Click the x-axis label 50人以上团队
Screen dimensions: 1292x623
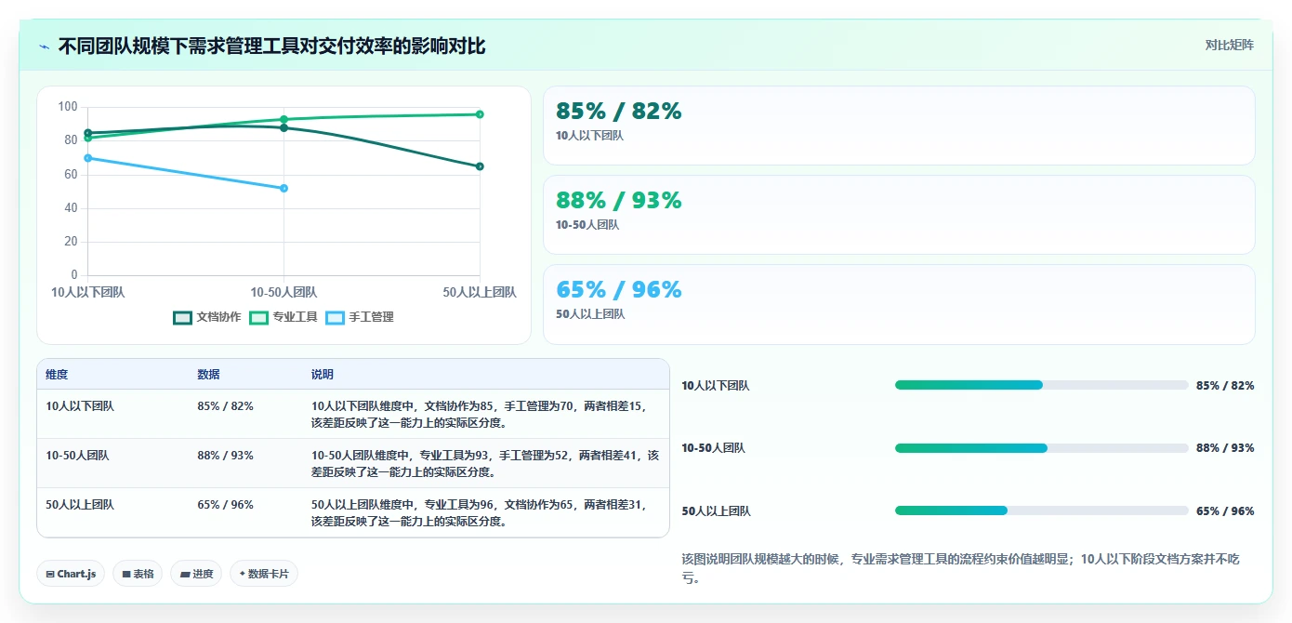[x=480, y=292]
